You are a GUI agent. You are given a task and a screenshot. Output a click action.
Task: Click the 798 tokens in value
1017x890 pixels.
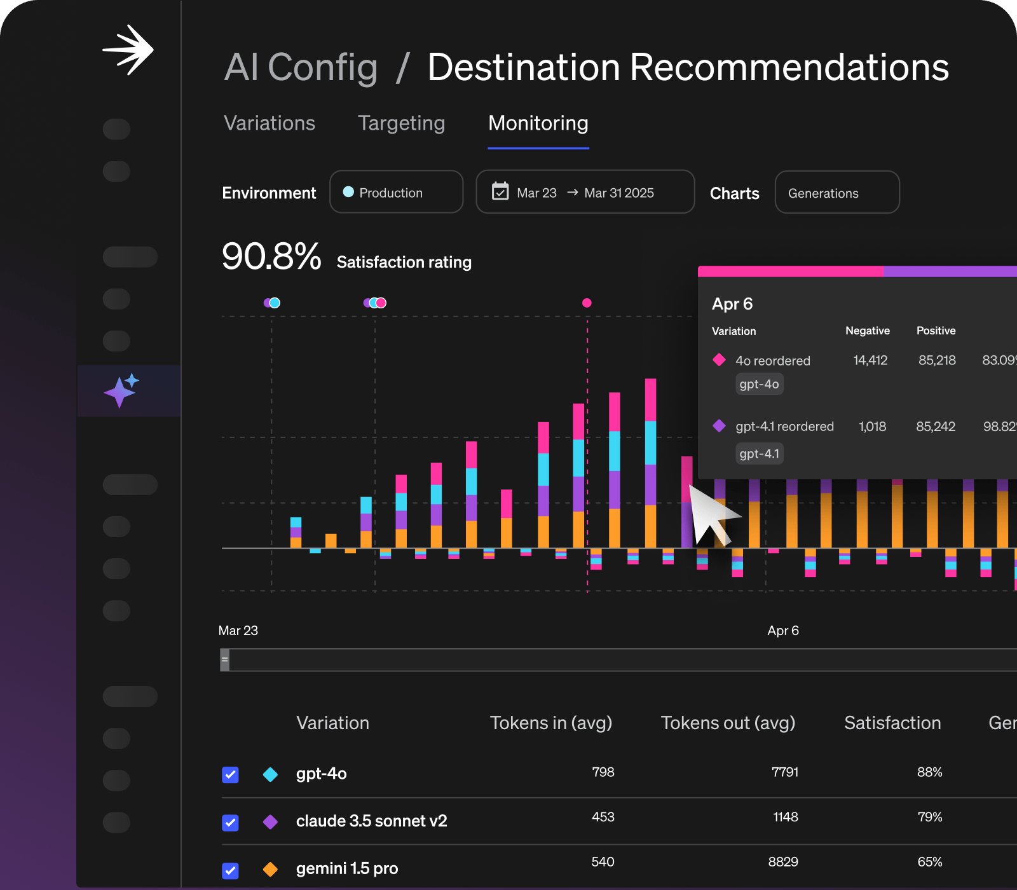click(603, 772)
